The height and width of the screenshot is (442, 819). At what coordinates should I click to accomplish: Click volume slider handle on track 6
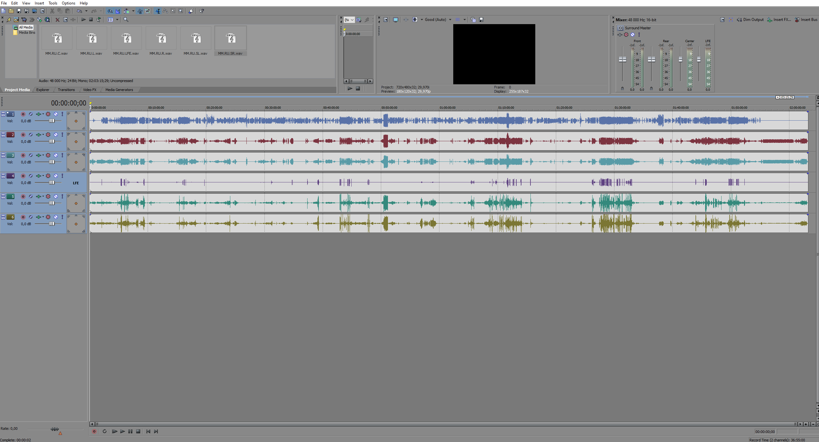(52, 224)
